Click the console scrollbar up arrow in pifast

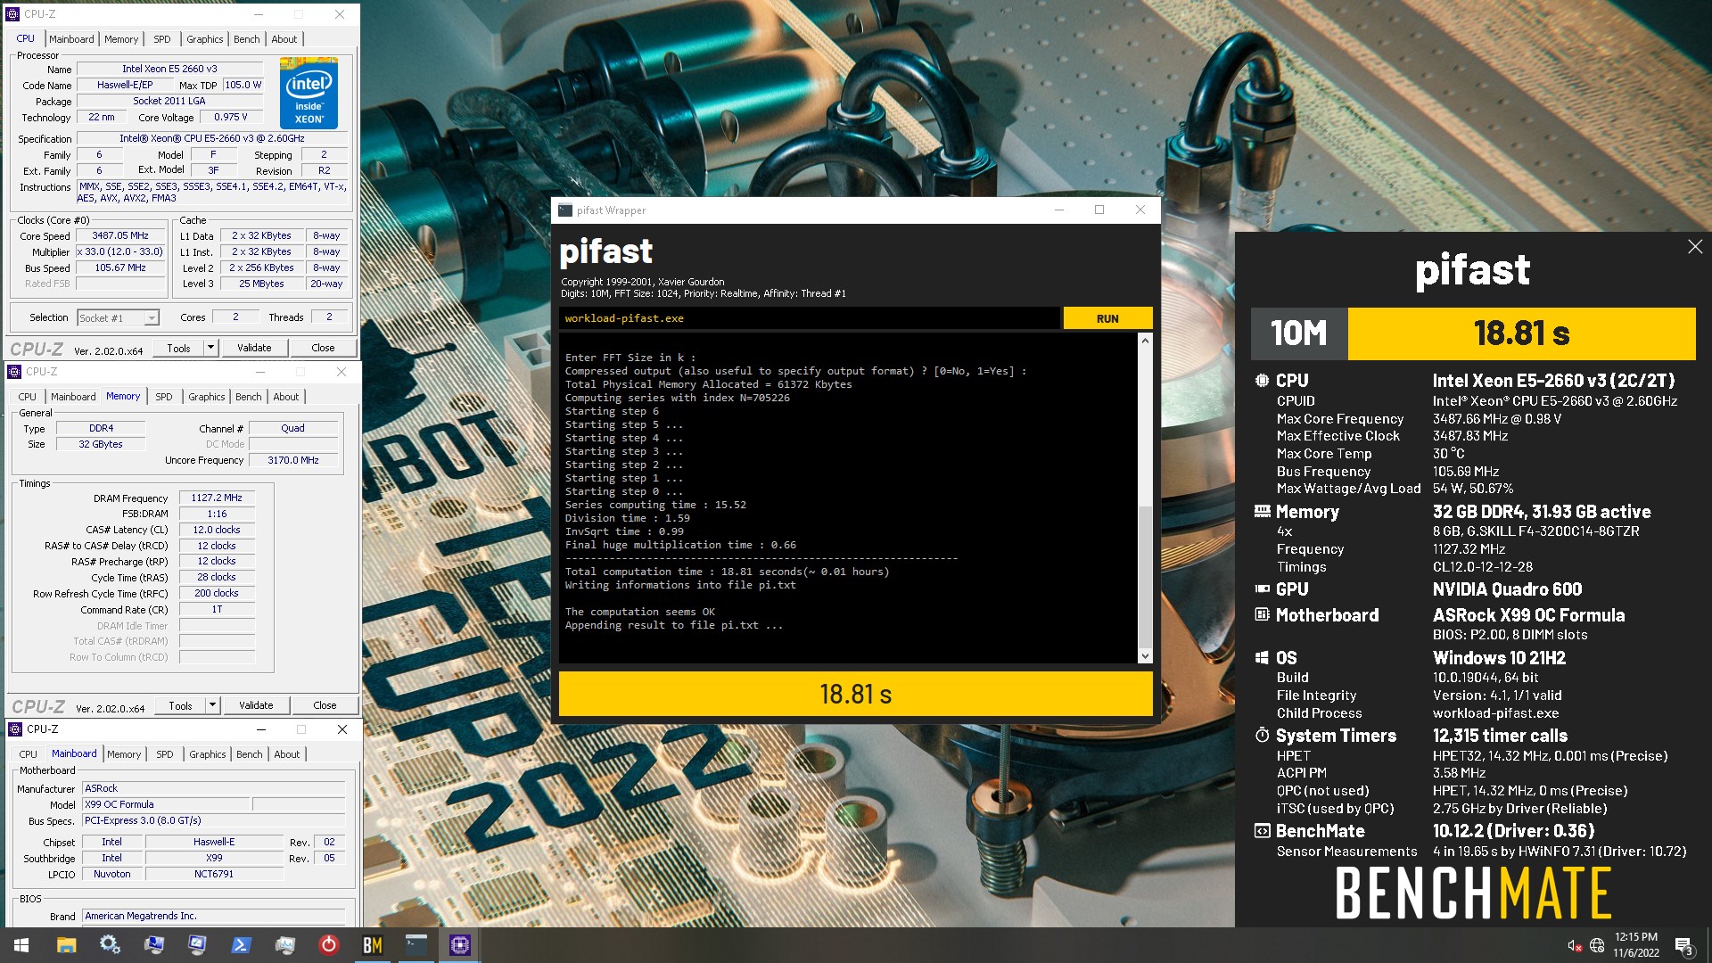[1145, 341]
